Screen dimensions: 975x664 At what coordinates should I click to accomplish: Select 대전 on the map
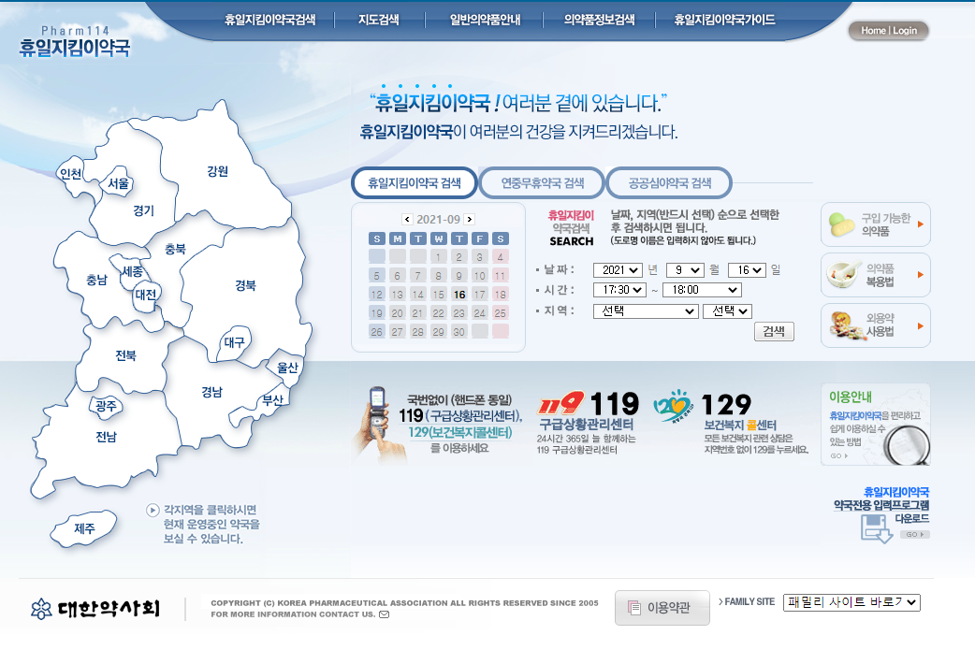point(146,295)
